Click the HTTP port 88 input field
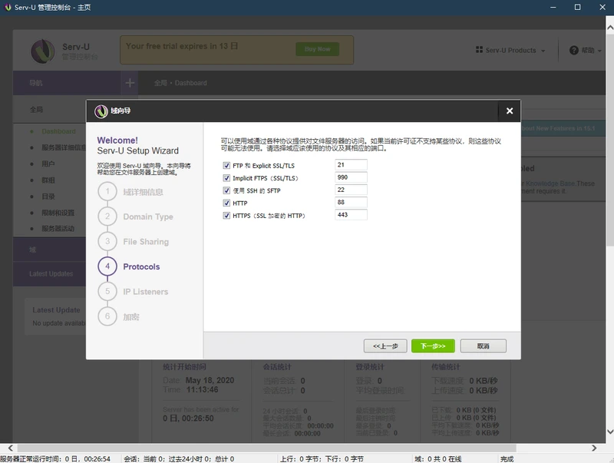614x463 pixels. tap(351, 202)
